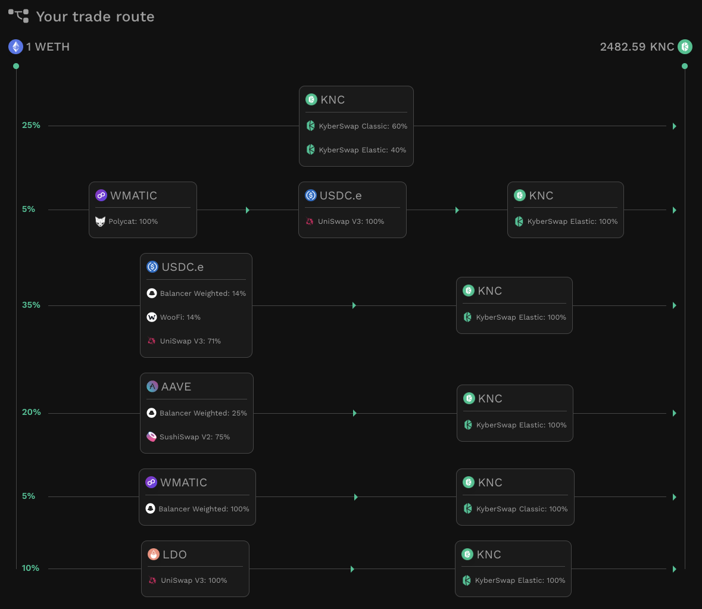Click the Polycat cat icon
Screen dimensions: 702x609
tap(100, 221)
